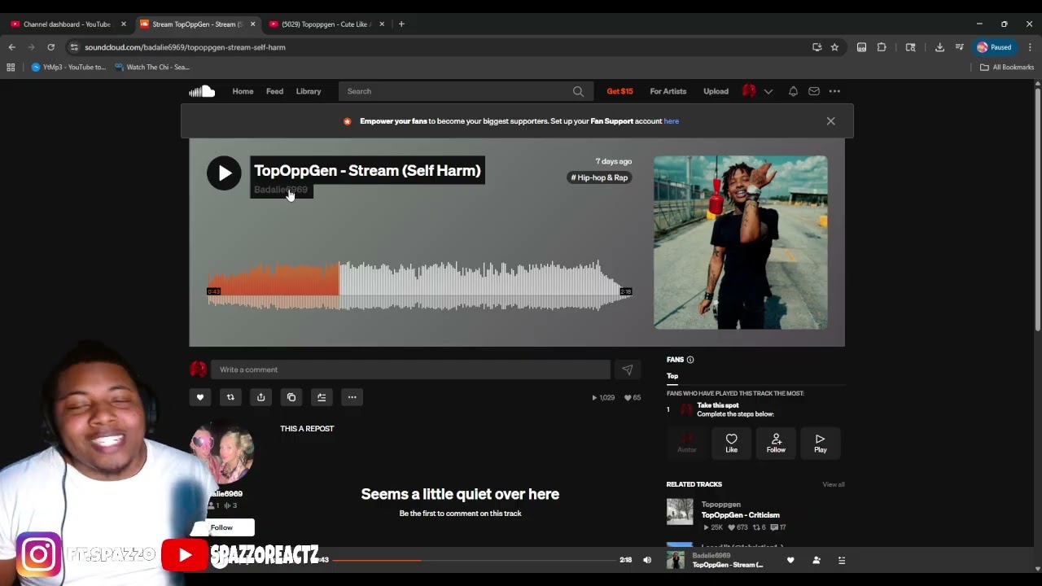Share the track
The image size is (1042, 586).
click(260, 397)
